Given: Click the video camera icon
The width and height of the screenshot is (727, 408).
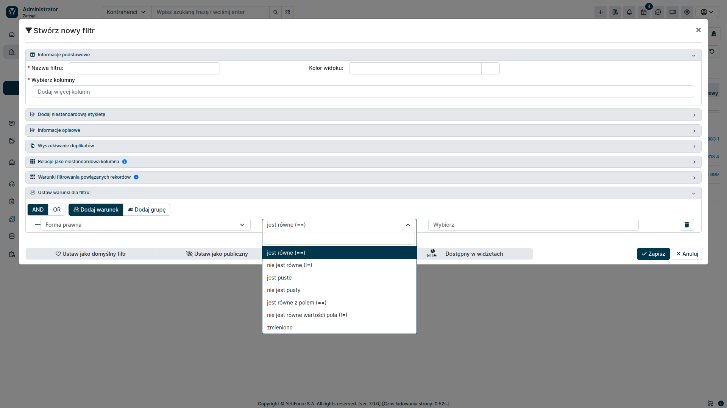Looking at the screenshot, I should [x=672, y=12].
